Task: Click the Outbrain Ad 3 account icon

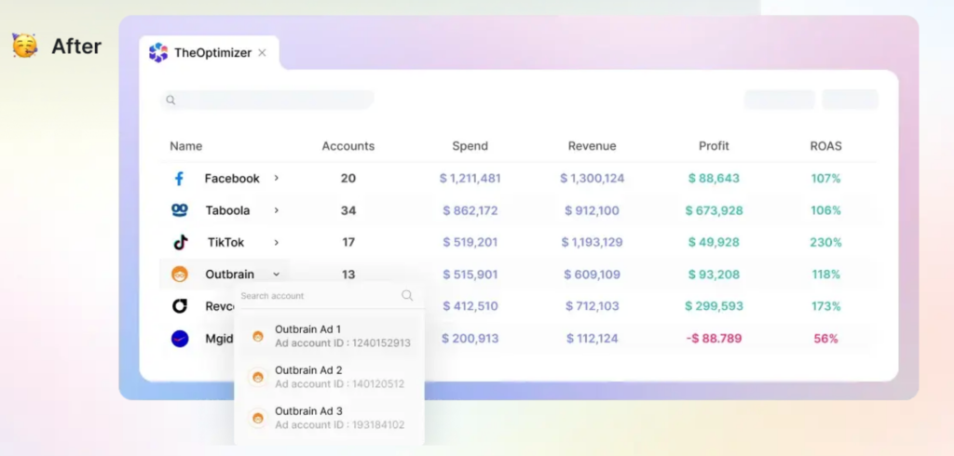Action: click(x=258, y=418)
